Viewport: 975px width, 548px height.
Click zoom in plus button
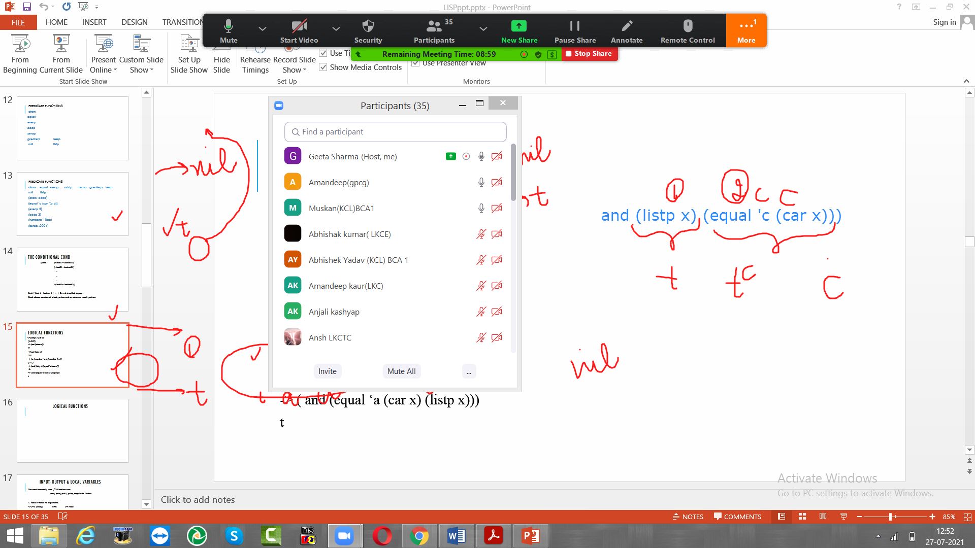coord(932,517)
